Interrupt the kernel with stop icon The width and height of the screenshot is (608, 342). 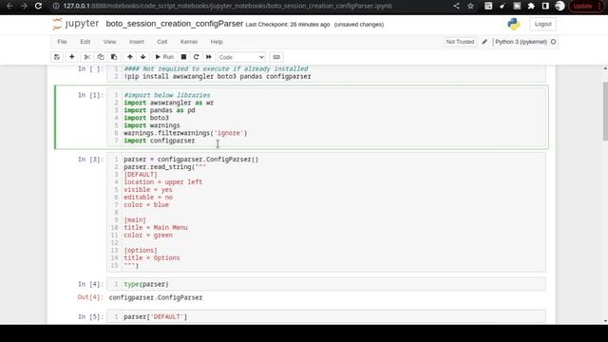pyautogui.click(x=183, y=57)
